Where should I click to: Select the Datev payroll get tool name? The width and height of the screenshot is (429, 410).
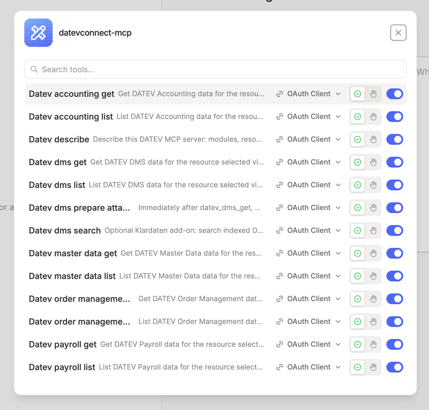coord(63,344)
